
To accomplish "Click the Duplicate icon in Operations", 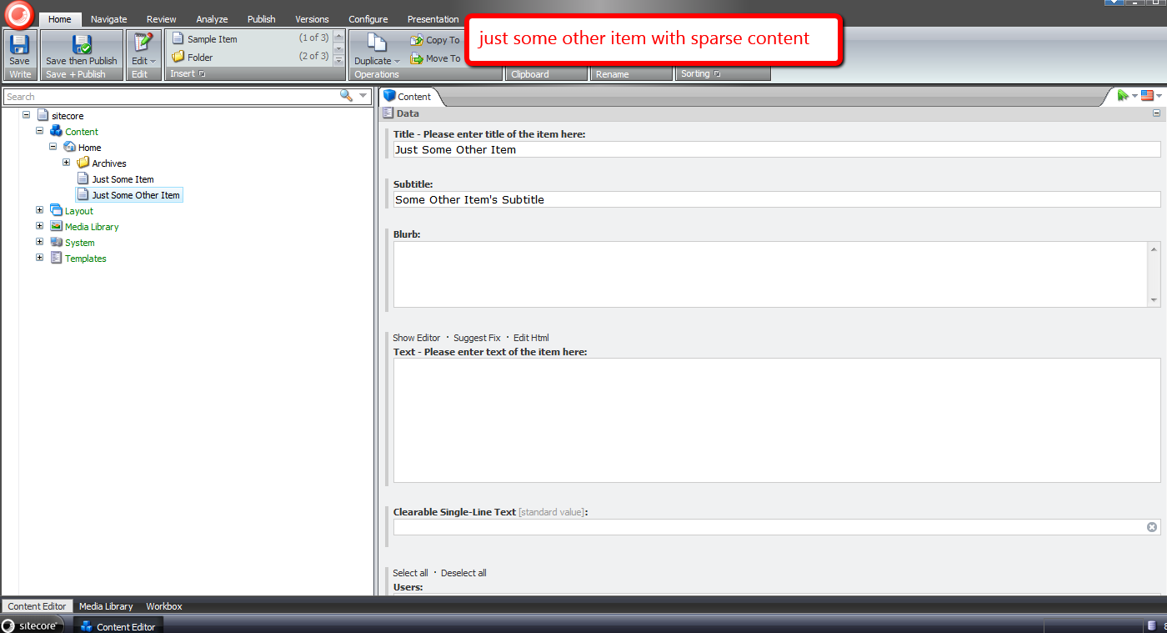I will 377,45.
